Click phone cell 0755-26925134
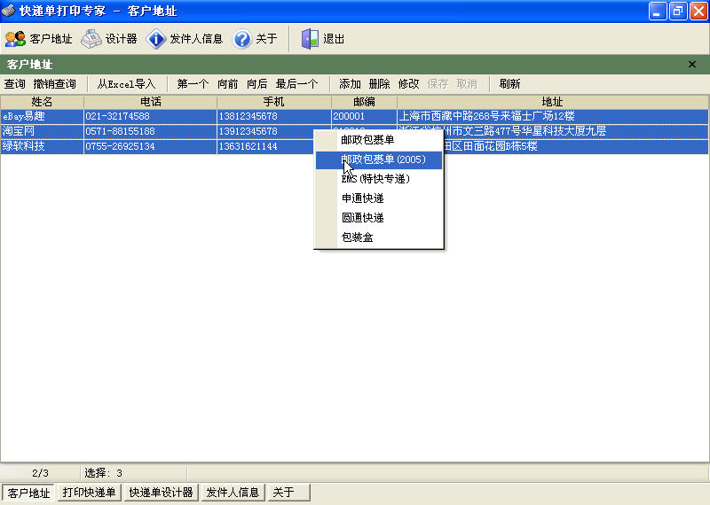The width and height of the screenshot is (710, 505). 150,146
